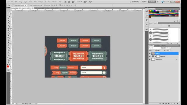Screen dimensions: 187x105
Task: Select the Path Selection tool
Action: [8, 50]
